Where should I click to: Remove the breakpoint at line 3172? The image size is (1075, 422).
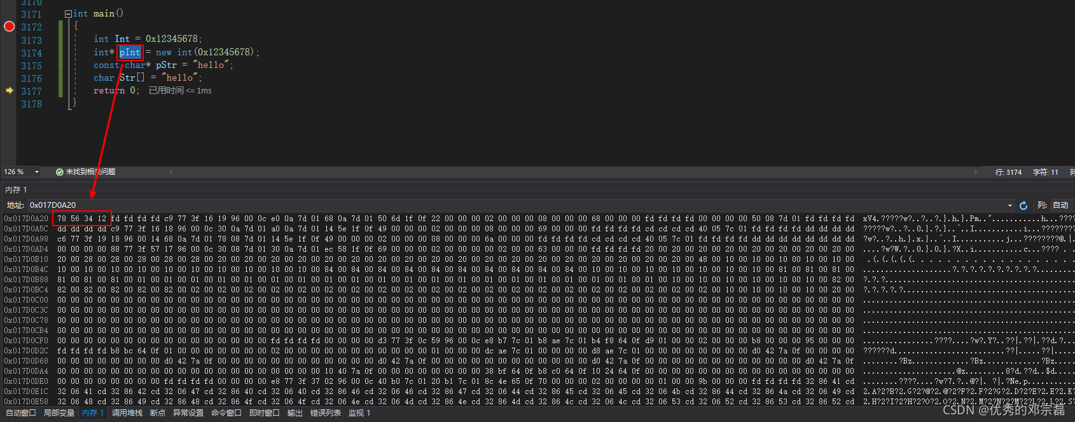(x=10, y=26)
